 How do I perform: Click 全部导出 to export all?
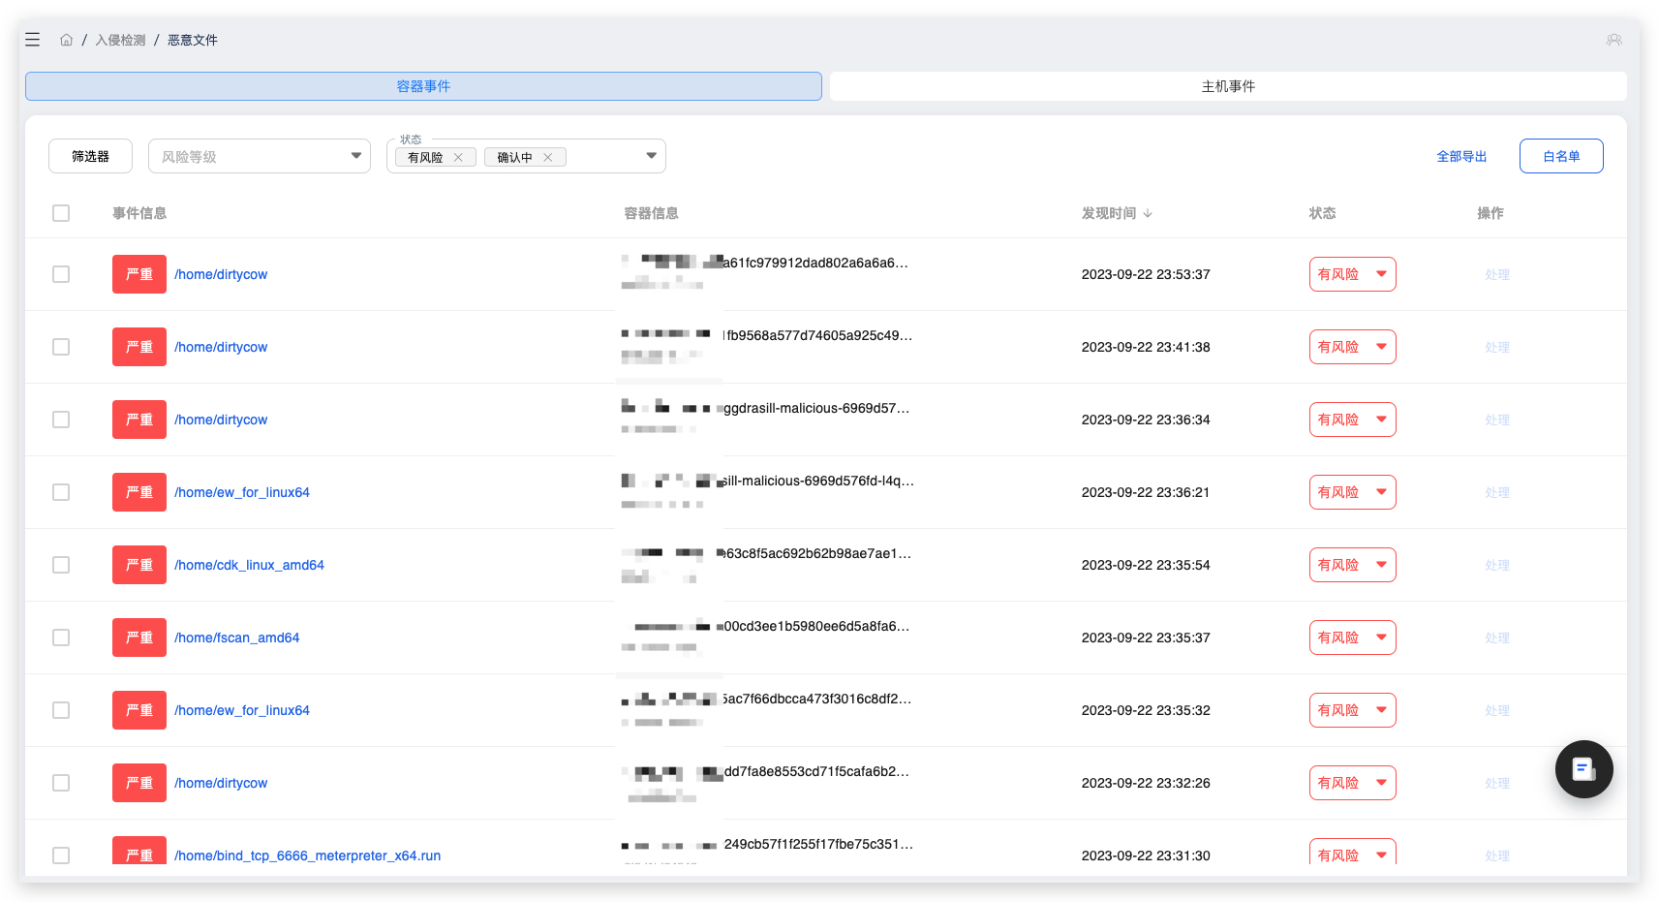[x=1461, y=156]
